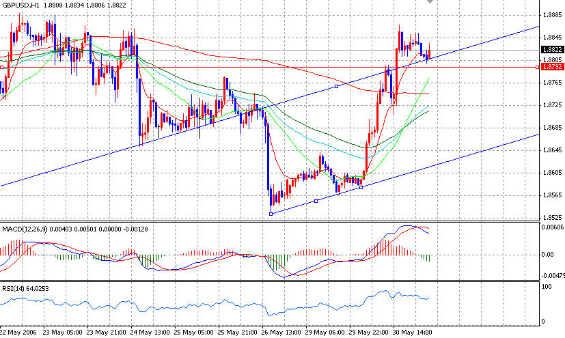This screenshot has height=338, width=565.
Task: Click the 1.8565 price scale label
Action: (553, 195)
